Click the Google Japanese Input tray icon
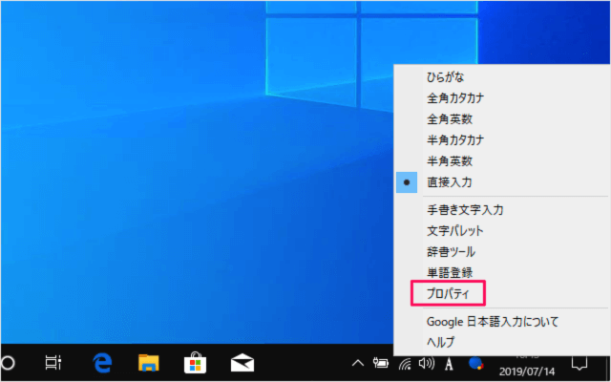The width and height of the screenshot is (611, 382). (474, 363)
